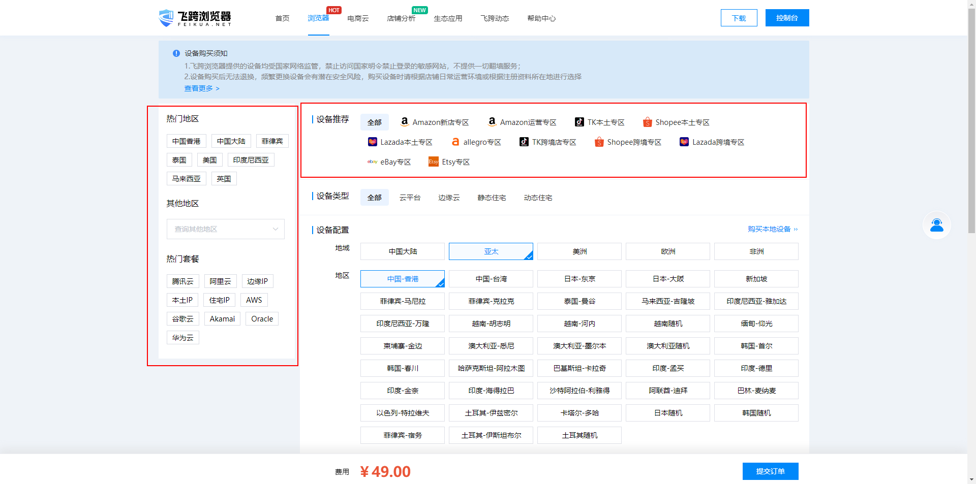Click the allegro专区 icon
This screenshot has width=976, height=484.
[x=455, y=142]
